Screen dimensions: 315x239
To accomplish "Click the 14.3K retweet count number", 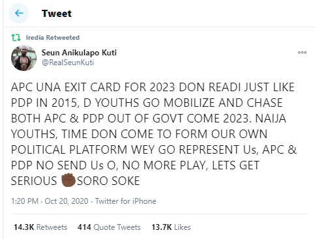I will tap(24, 227).
